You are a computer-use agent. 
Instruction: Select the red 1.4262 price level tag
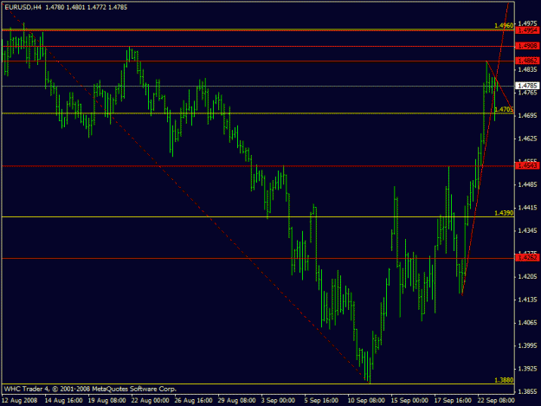(527, 258)
